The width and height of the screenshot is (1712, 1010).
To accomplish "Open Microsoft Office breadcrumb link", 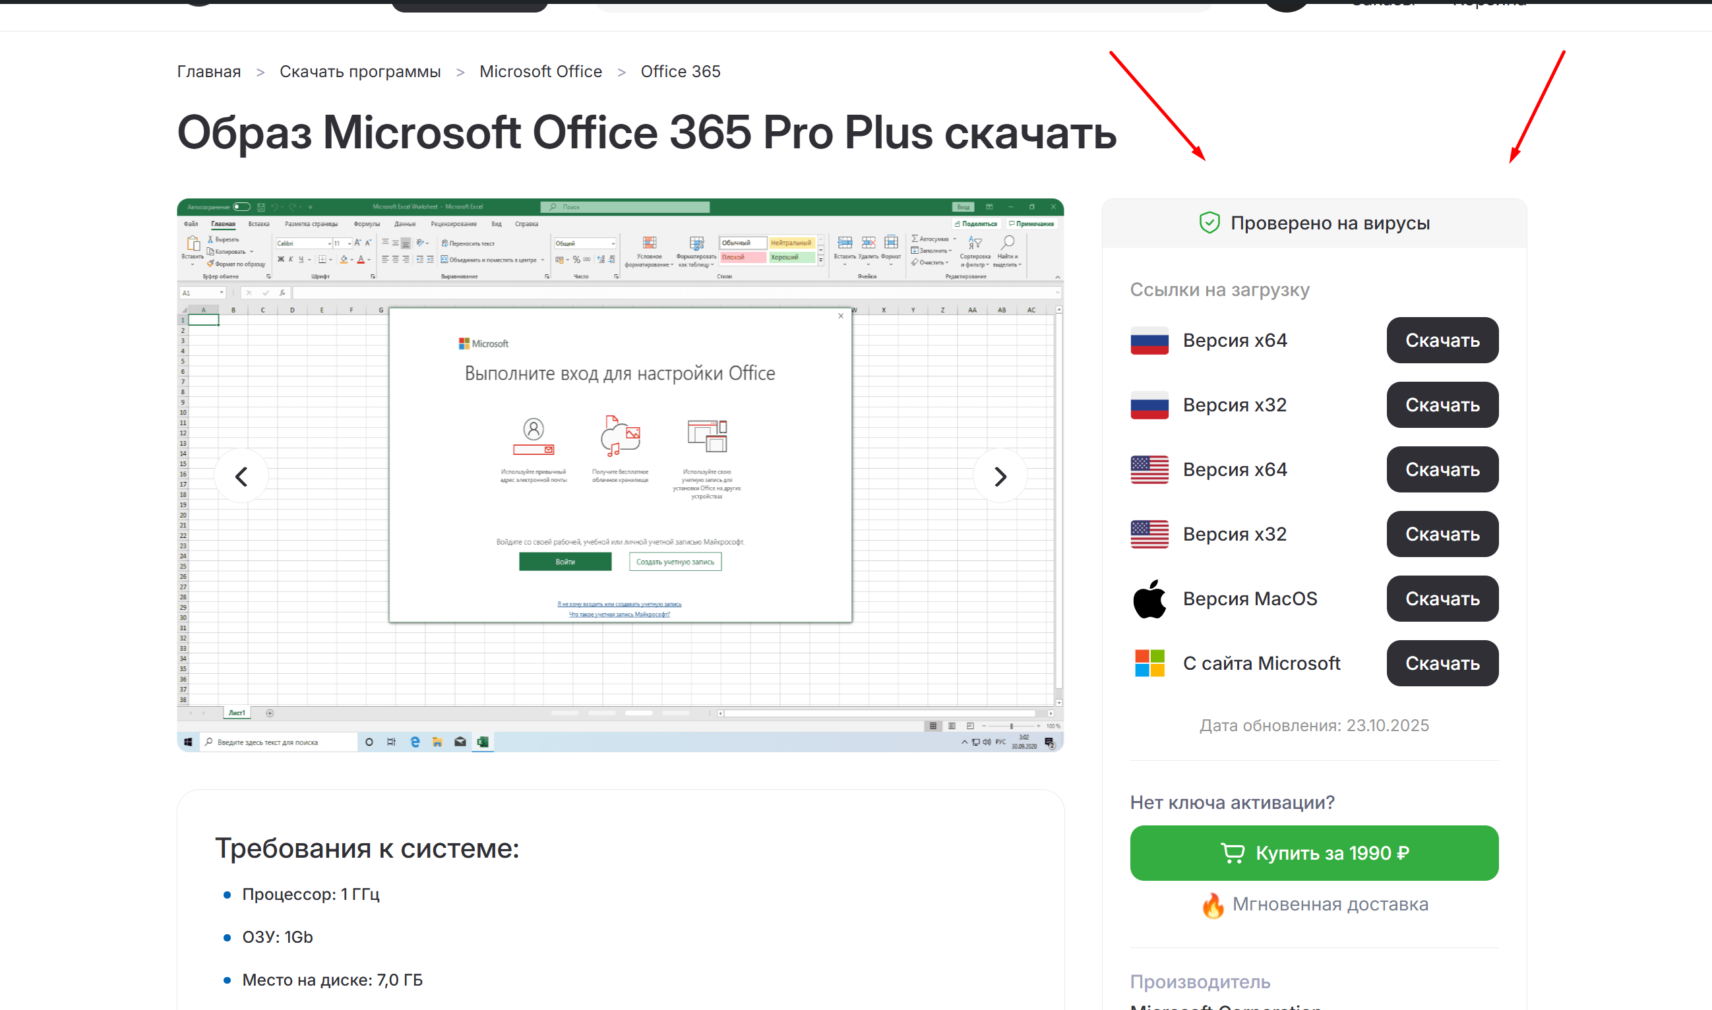I will pyautogui.click(x=541, y=71).
